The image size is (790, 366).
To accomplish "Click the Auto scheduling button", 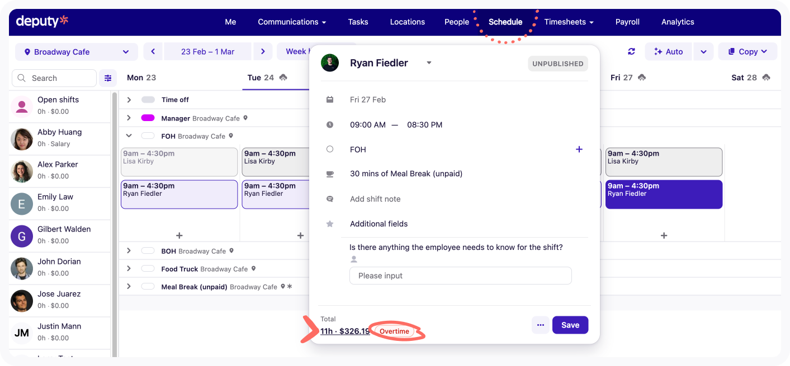I will pos(668,51).
